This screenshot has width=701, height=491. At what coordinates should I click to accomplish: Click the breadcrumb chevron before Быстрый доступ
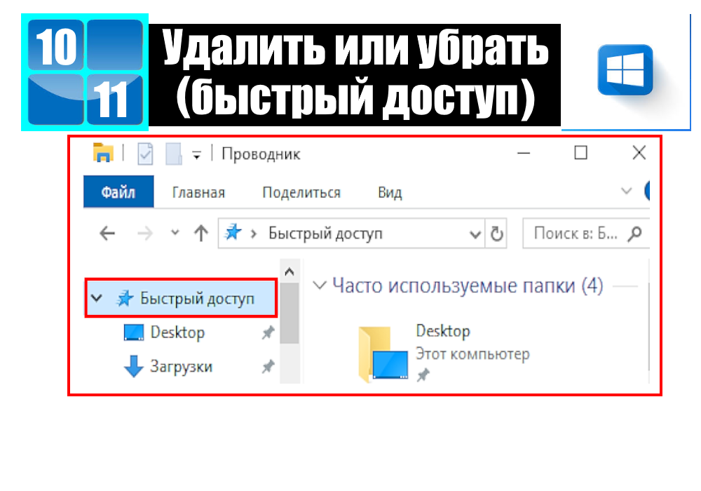click(x=254, y=234)
